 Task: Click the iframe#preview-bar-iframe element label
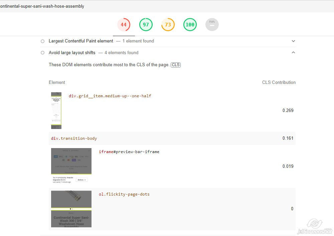tap(129, 152)
